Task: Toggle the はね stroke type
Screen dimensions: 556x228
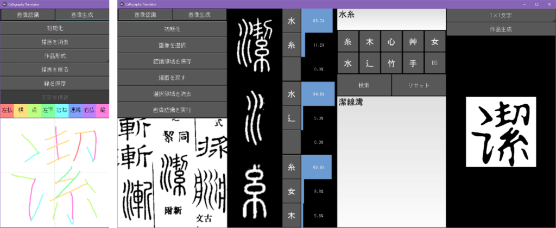Action: (62, 110)
